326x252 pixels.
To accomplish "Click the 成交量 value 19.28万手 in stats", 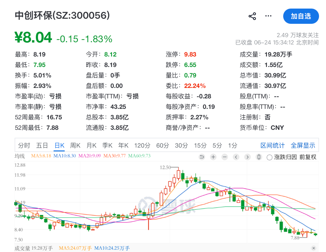I will point(278,55).
